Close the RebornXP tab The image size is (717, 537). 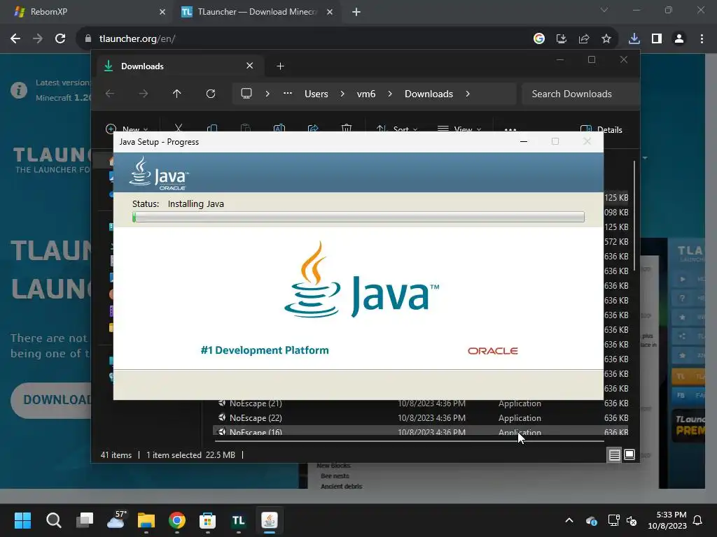tap(162, 12)
